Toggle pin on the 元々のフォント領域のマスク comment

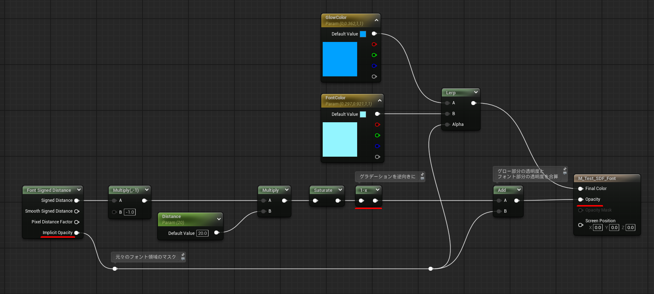coord(183,255)
